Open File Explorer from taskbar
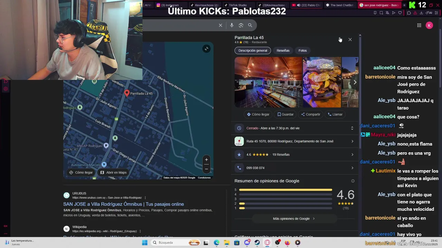 click(227, 242)
